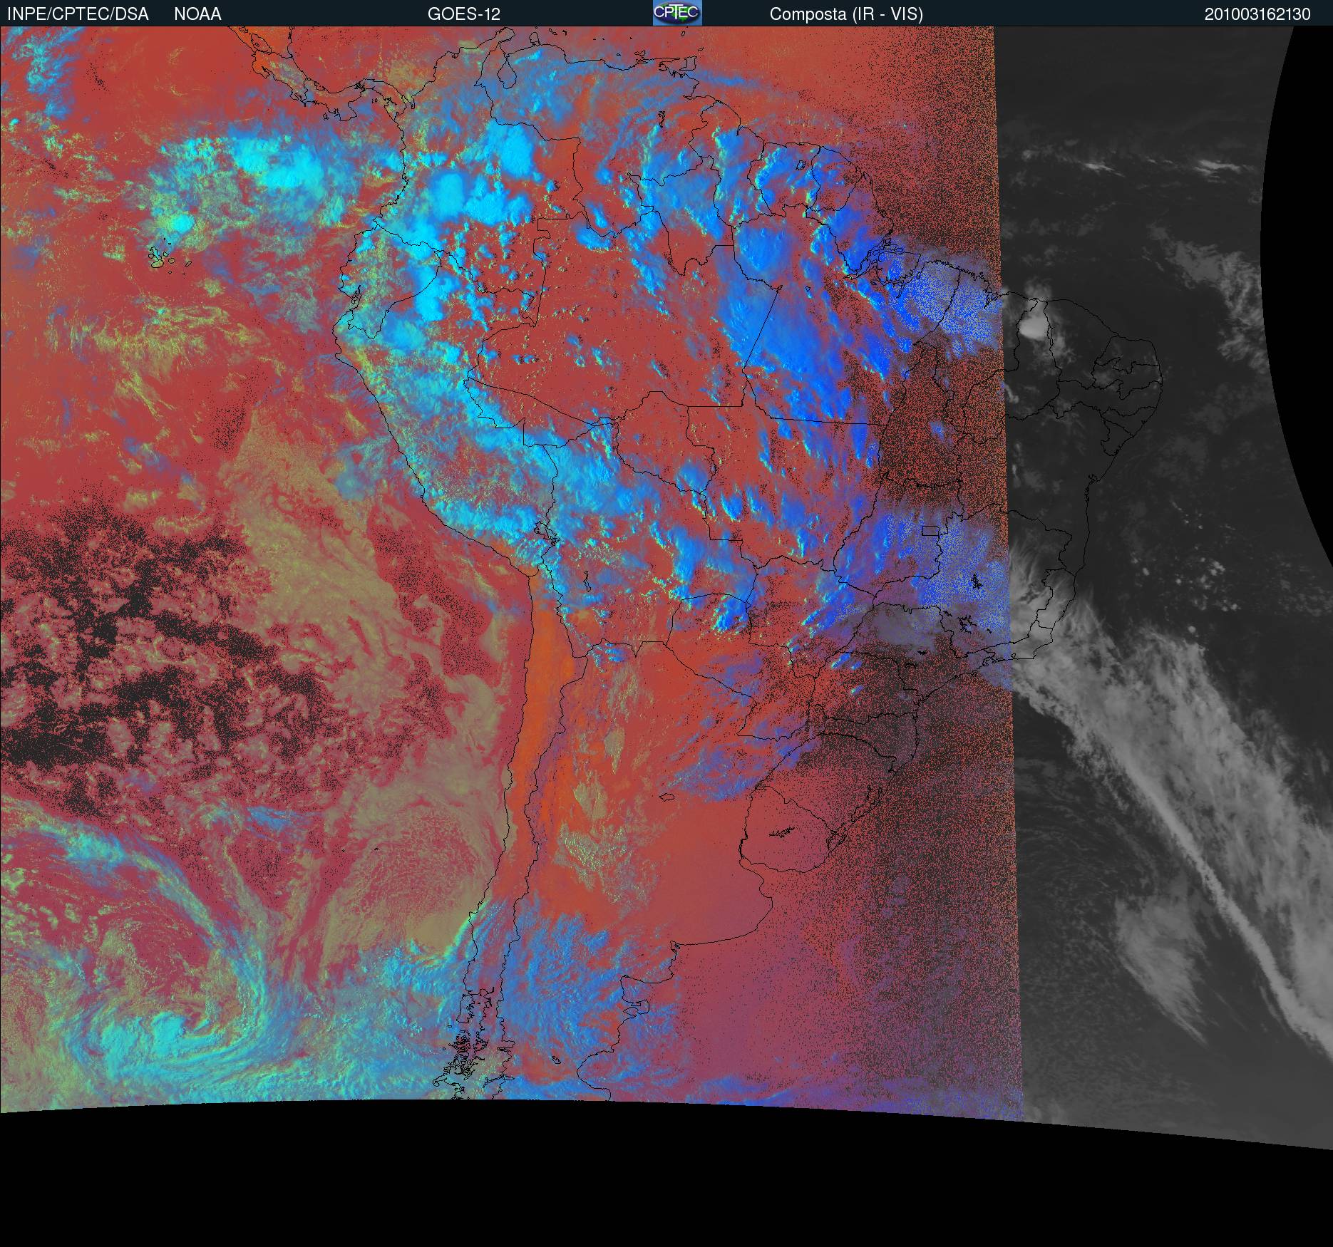
Task: Select the GOES-12 satellite label
Action: (x=464, y=14)
